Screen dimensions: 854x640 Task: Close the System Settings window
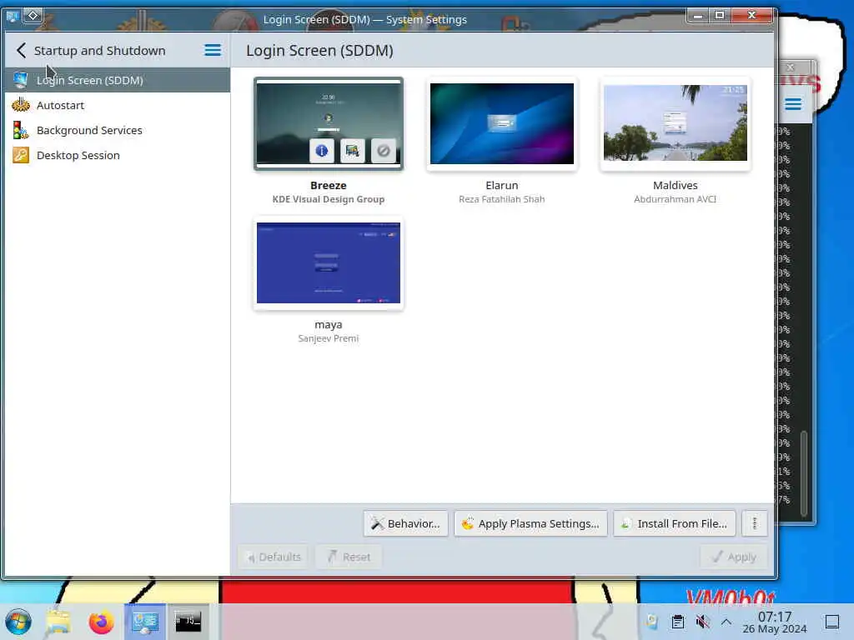(x=751, y=16)
